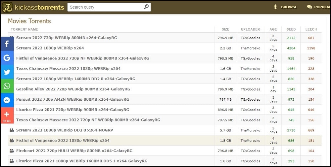Click seed count 1145
The image size is (331, 167).
(x=291, y=89)
